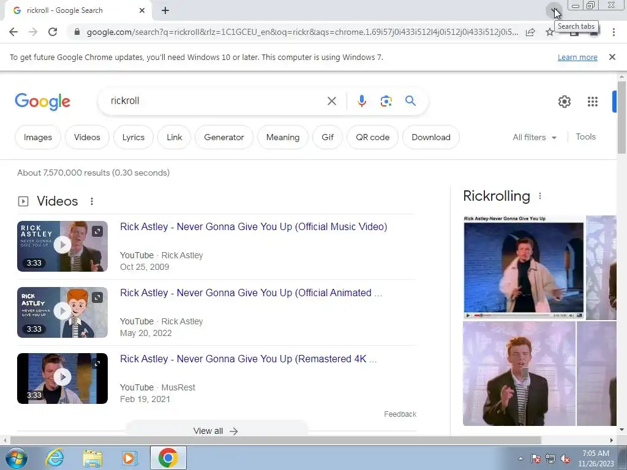Click the taskbar clock and date
The height and width of the screenshot is (470, 627).
(596, 458)
